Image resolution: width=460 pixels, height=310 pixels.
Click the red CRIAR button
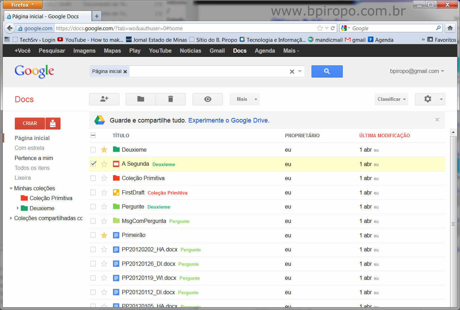pyautogui.click(x=30, y=123)
